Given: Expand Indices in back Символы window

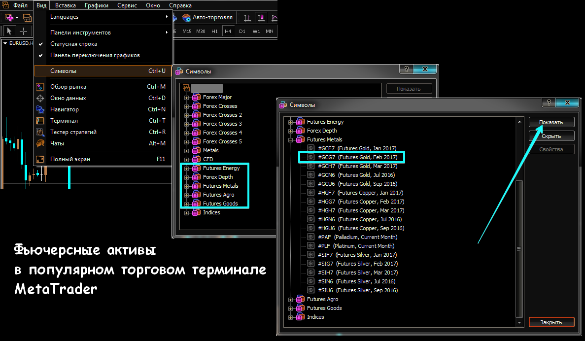Looking at the screenshot, I should pyautogui.click(x=186, y=213).
